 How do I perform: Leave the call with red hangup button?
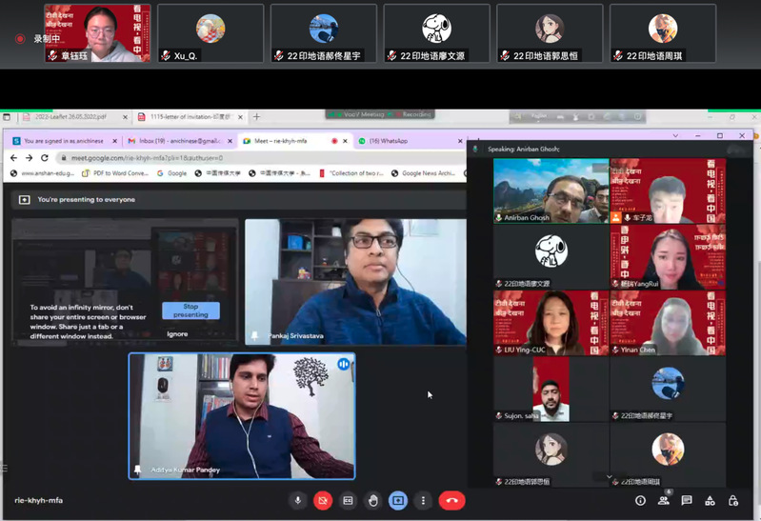click(451, 500)
